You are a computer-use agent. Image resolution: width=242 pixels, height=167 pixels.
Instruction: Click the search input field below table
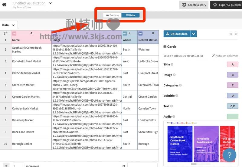(x=142, y=165)
